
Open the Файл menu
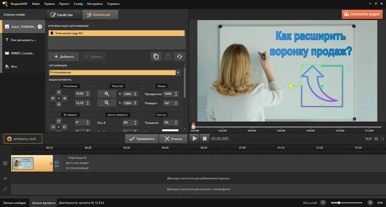click(36, 4)
